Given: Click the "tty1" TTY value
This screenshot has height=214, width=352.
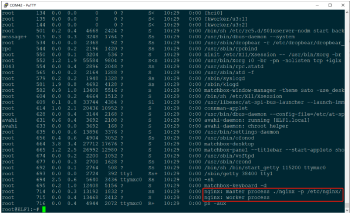Looking at the screenshot, I should click(x=126, y=174).
